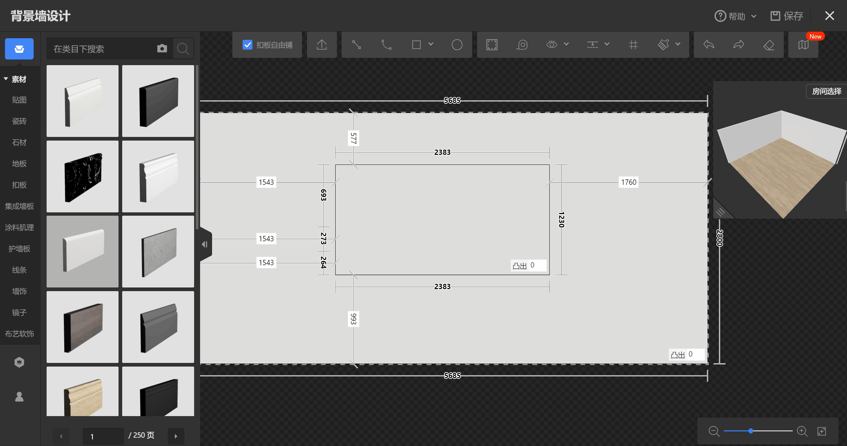Image resolution: width=847 pixels, height=446 pixels.
Task: Toggle the eye visibility icon
Action: click(552, 45)
